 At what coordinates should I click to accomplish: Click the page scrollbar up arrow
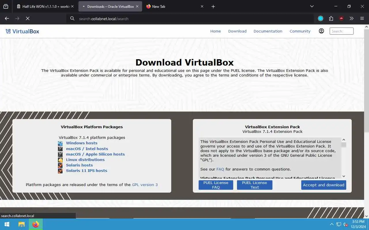click(366, 27)
